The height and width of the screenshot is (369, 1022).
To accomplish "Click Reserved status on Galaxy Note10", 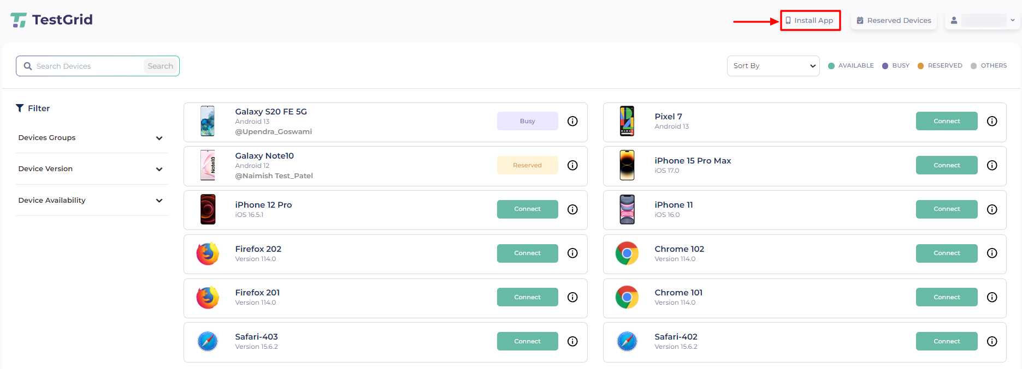I will pyautogui.click(x=528, y=165).
